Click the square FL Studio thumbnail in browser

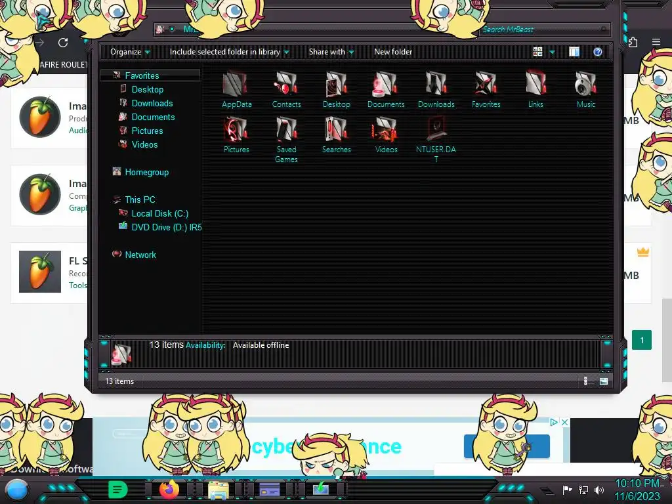click(40, 272)
